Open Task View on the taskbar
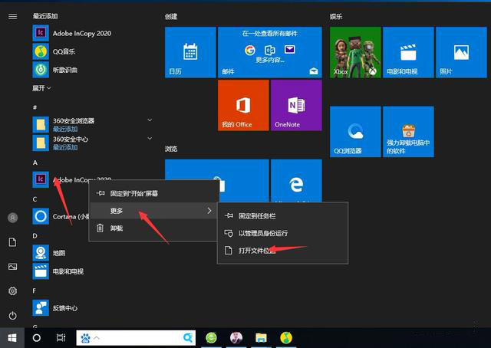 coord(61,338)
